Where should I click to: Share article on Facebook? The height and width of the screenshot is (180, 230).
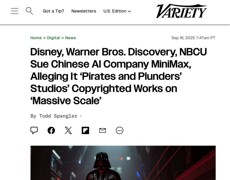[x=51, y=130]
